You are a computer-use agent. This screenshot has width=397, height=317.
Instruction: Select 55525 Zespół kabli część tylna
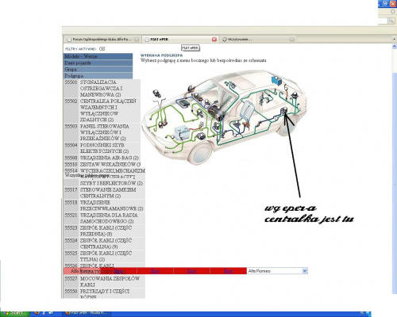[104, 256]
